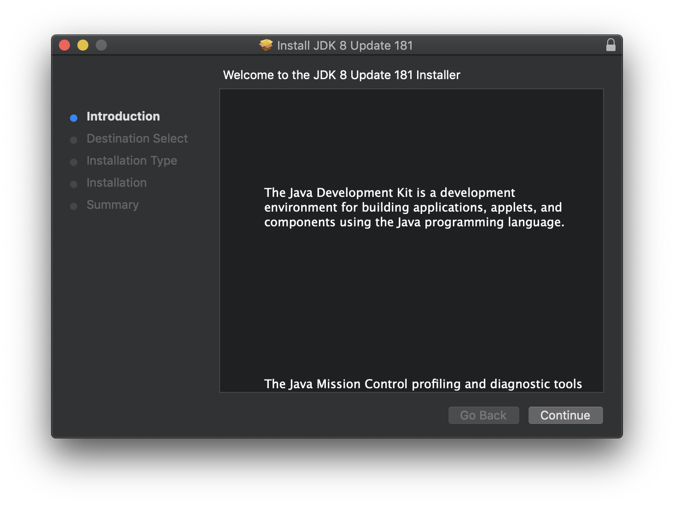This screenshot has width=674, height=506.
Task: Select the Destination Select step
Action: 137,138
